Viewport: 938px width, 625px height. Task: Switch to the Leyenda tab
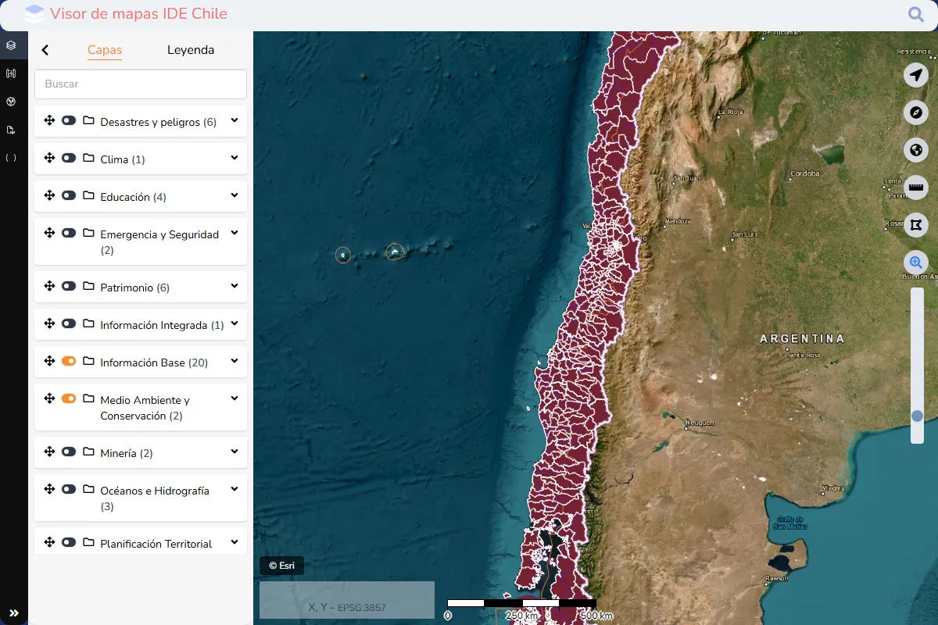click(x=191, y=50)
